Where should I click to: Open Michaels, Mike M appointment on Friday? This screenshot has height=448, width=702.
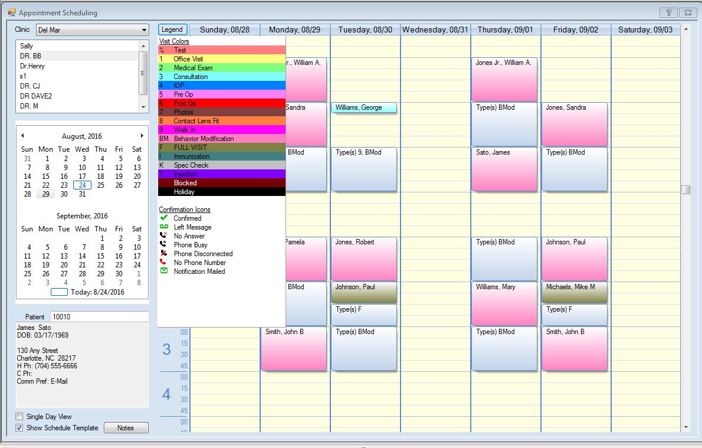575,292
